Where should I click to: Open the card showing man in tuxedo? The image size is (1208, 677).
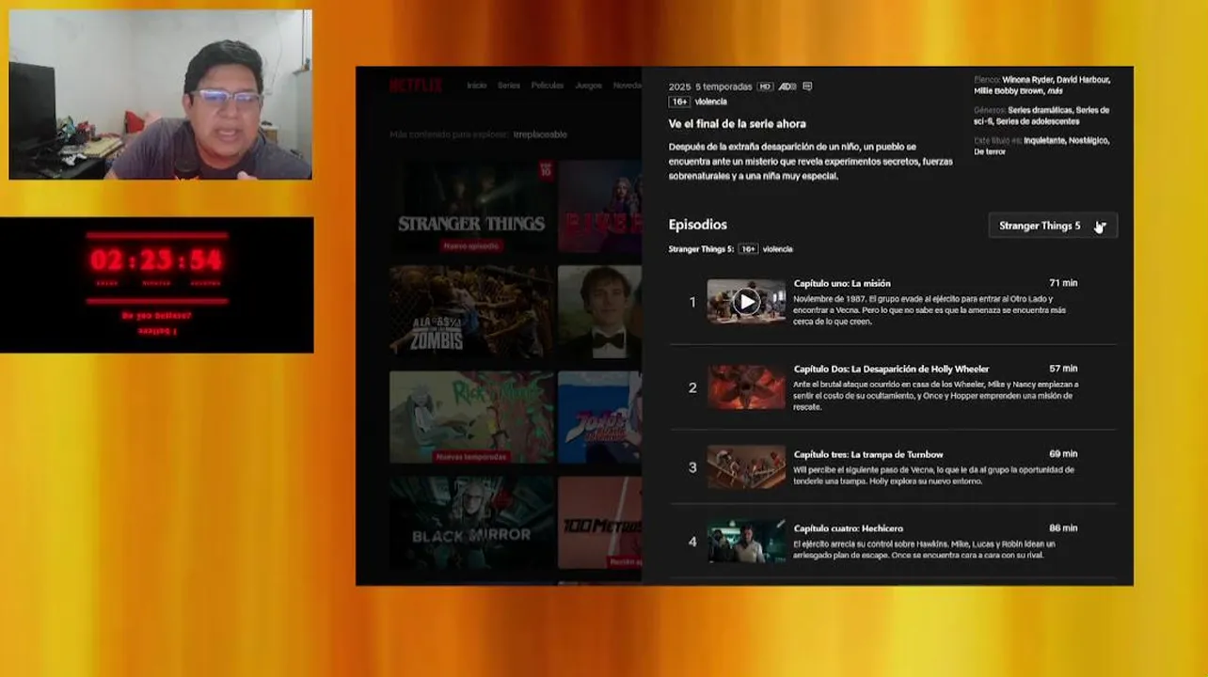pyautogui.click(x=600, y=312)
